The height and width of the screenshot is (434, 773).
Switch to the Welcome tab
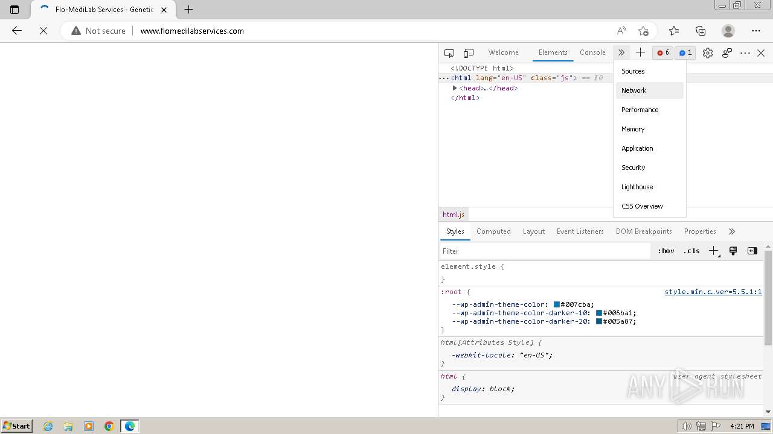click(x=503, y=52)
